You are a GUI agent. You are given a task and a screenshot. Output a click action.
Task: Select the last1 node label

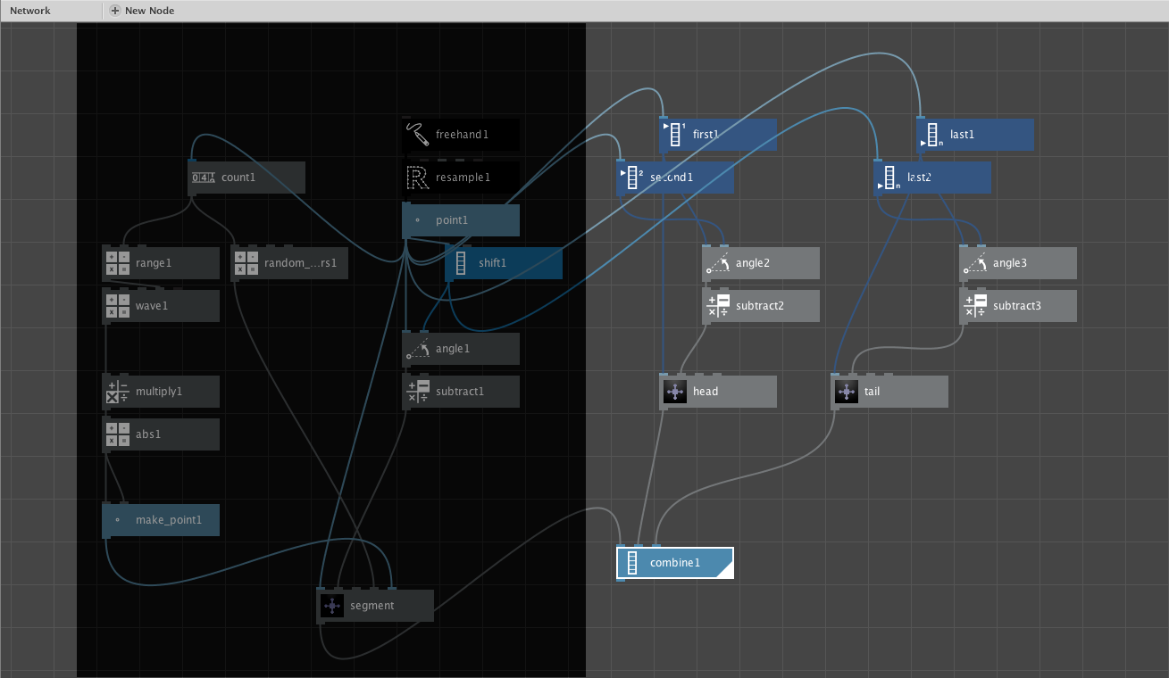[963, 135]
